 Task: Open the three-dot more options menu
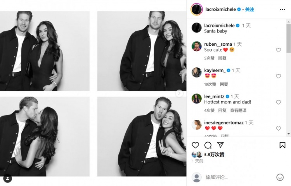(282, 9)
